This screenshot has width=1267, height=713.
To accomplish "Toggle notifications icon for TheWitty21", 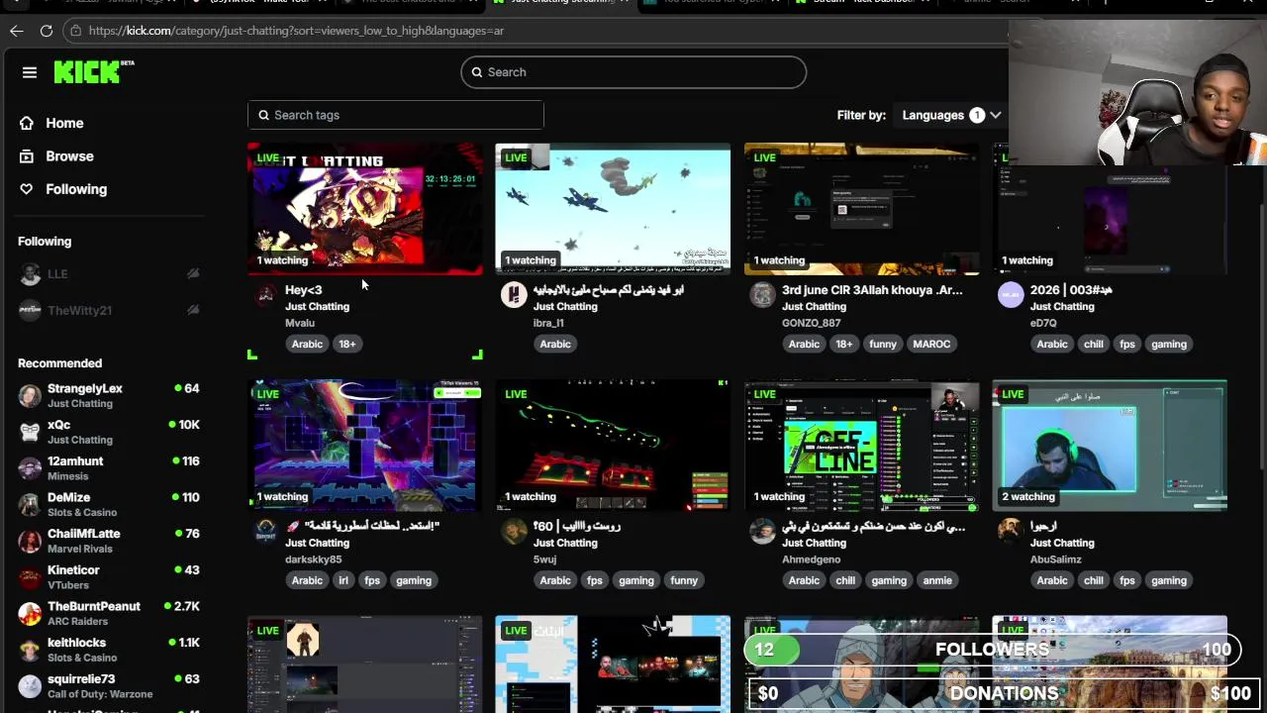I will click(193, 310).
